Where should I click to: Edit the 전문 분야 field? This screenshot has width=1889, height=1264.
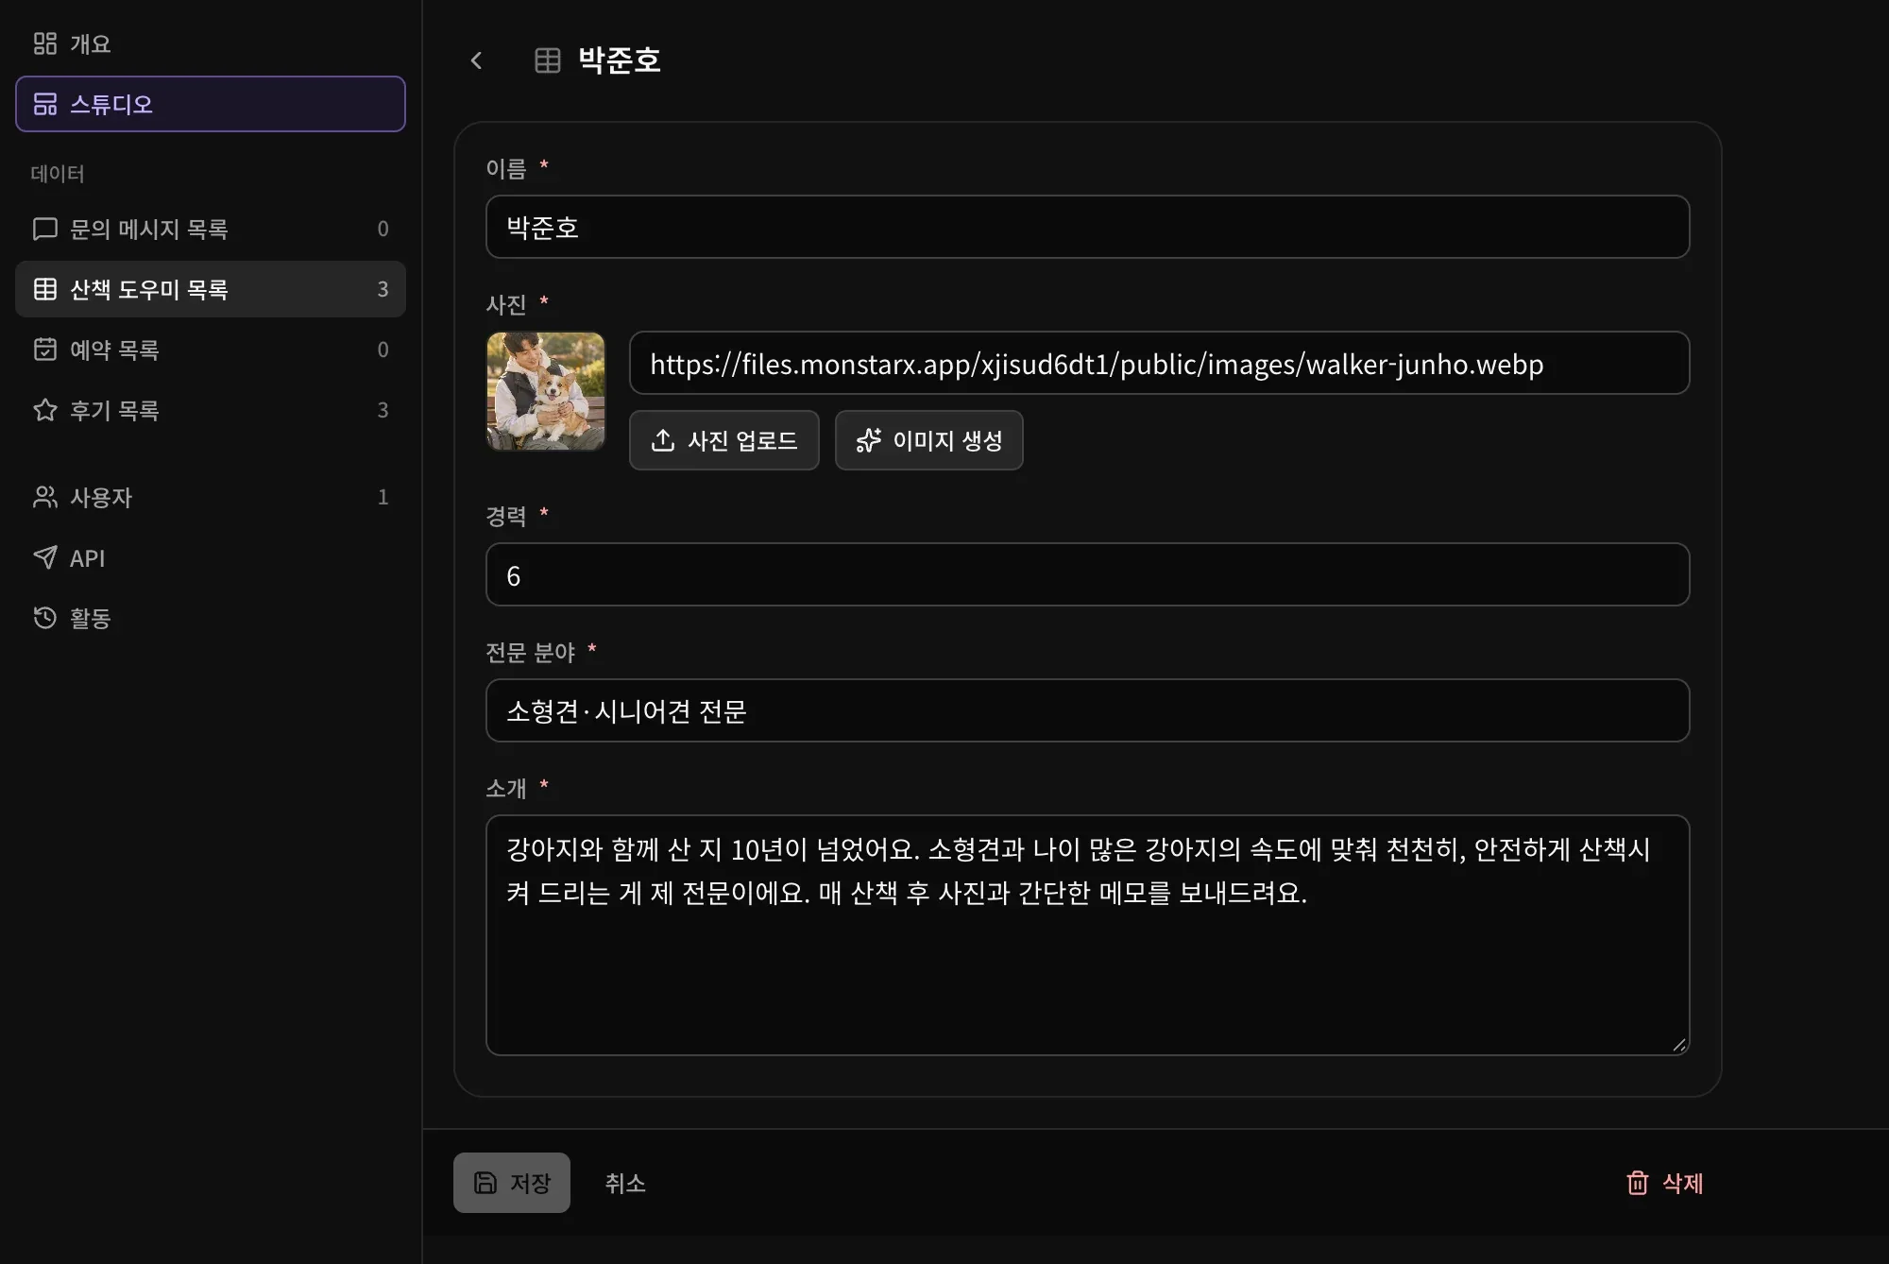point(1087,710)
